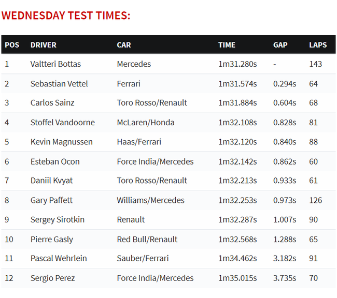
Task: Click Gary Paffett's lap count 126
Action: (316, 200)
